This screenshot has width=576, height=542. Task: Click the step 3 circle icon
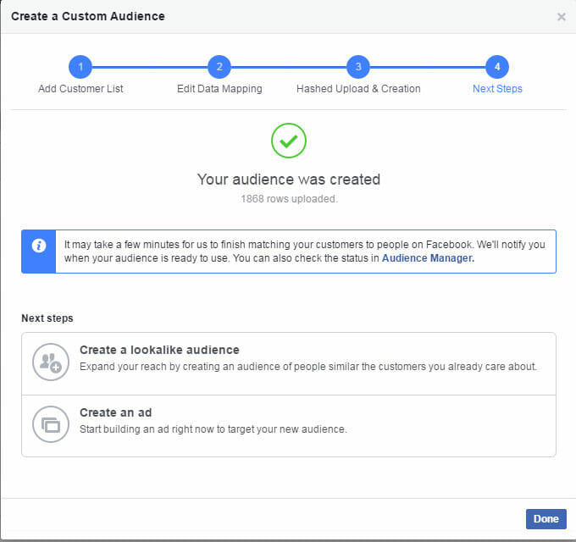pos(358,67)
